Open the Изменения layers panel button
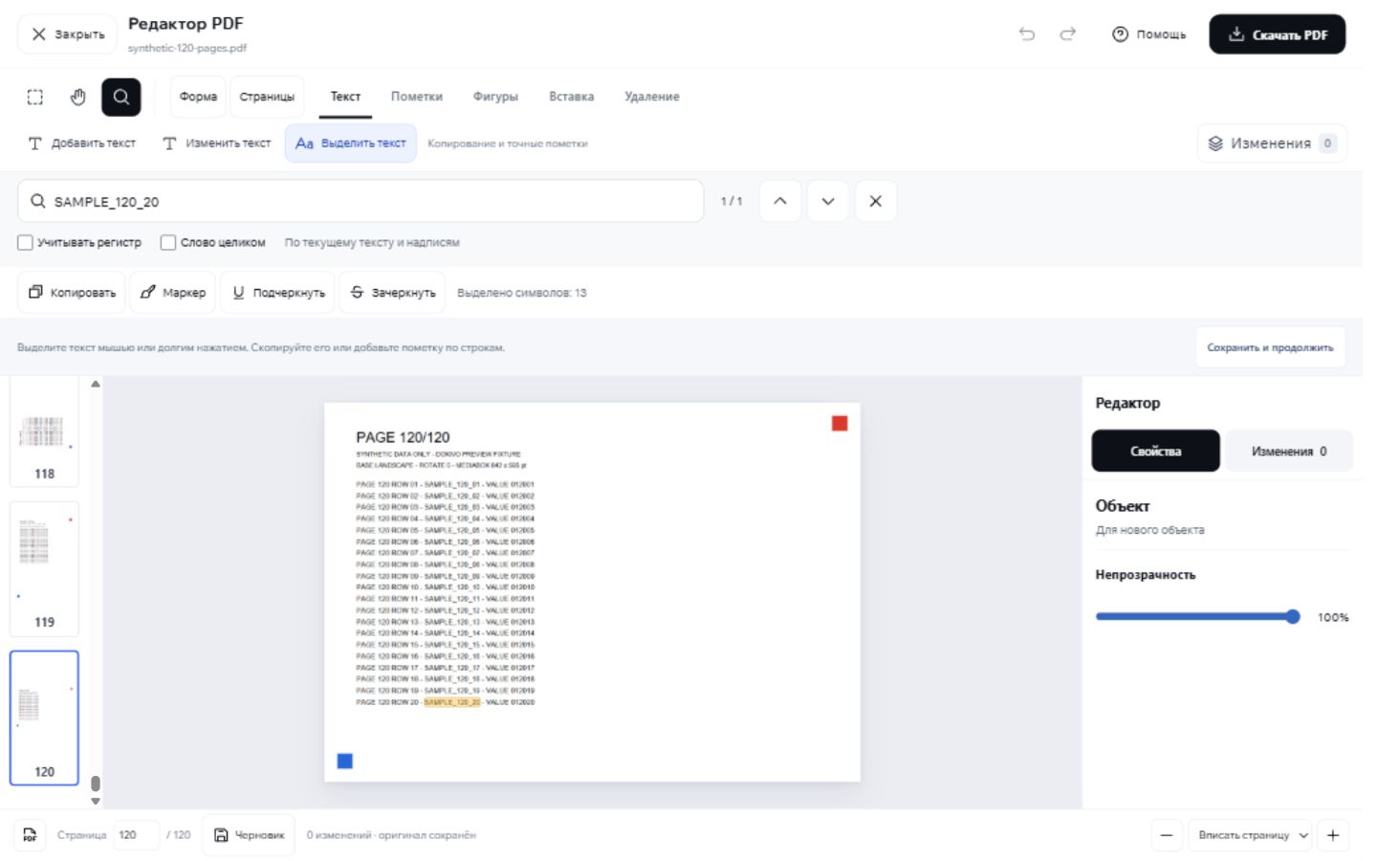 point(1272,143)
